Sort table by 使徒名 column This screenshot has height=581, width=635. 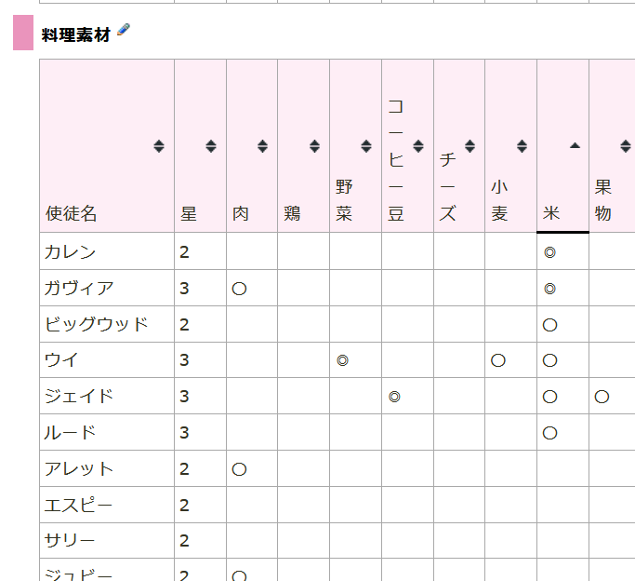pyautogui.click(x=159, y=146)
